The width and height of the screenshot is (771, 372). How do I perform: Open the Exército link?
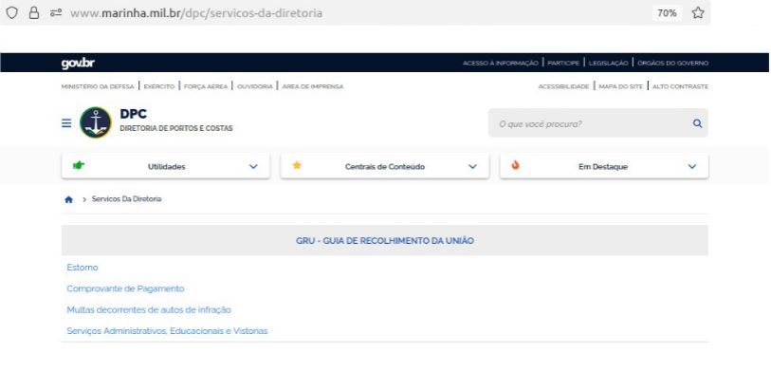coord(158,86)
